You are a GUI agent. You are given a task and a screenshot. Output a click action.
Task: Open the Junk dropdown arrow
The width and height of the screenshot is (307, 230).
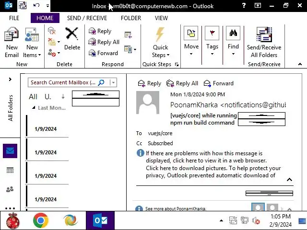[59, 53]
